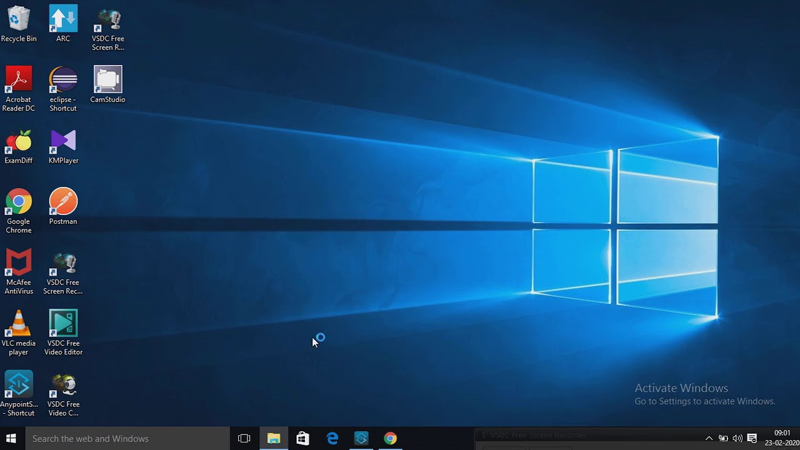Select the VLC media player icon

pyautogui.click(x=19, y=332)
